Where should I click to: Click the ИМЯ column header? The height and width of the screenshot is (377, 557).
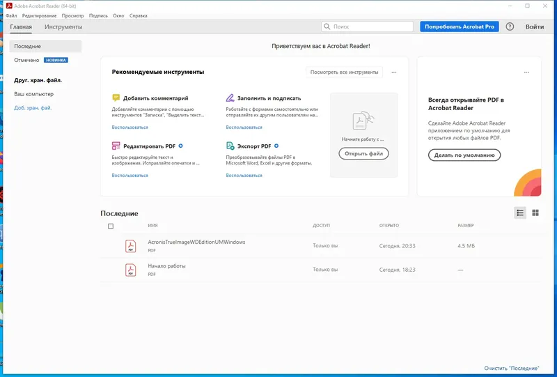(x=152, y=226)
